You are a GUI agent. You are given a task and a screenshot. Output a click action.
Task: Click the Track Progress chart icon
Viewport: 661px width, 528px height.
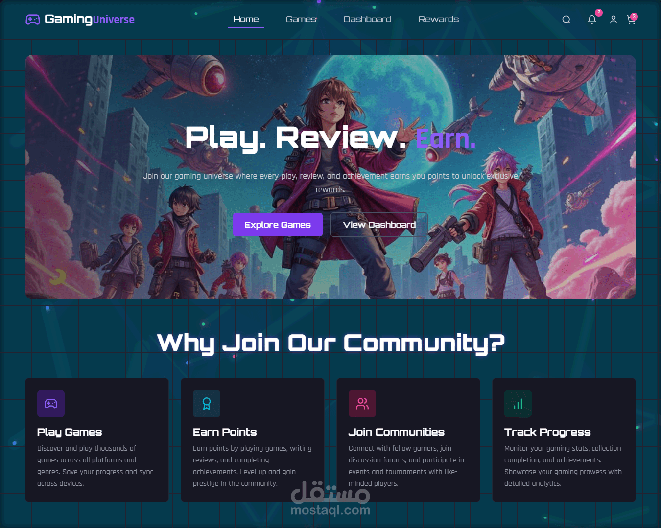518,404
